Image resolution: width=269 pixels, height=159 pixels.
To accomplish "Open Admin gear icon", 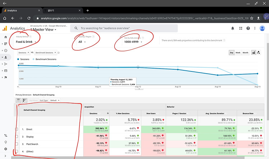I will pyautogui.click(x=6, y=149).
